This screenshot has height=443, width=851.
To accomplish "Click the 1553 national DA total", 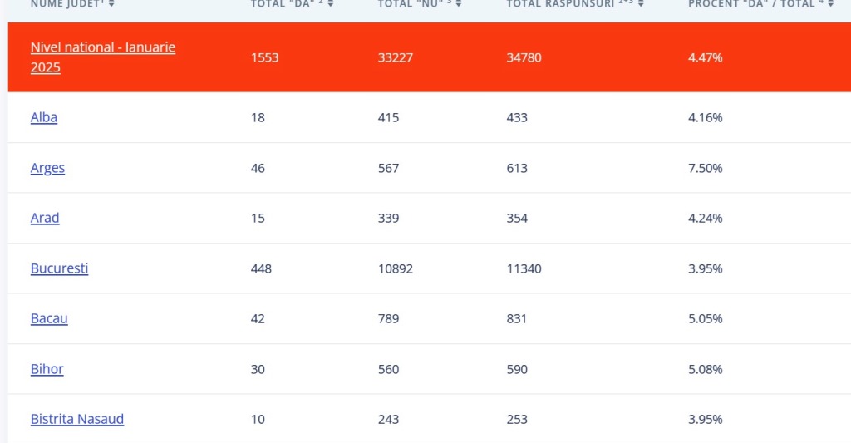I will coord(265,57).
